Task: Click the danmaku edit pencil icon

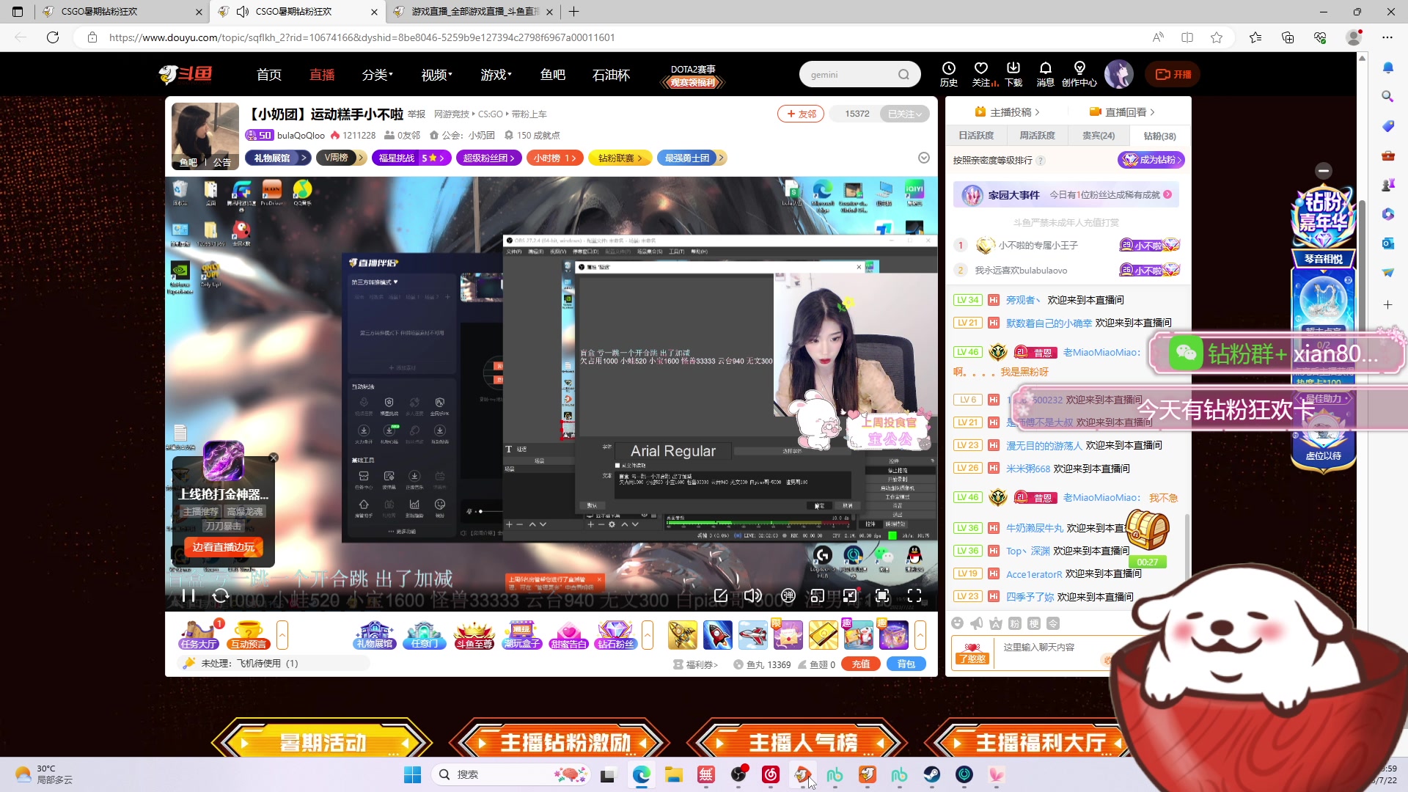Action: coord(721,595)
